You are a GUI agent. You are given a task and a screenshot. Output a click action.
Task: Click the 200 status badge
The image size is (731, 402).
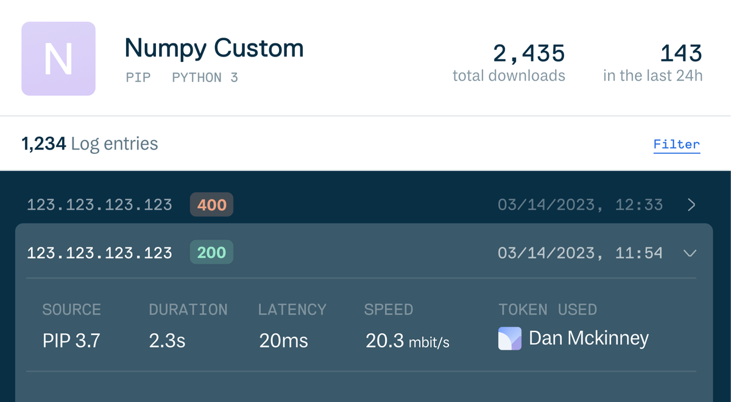coord(211,252)
